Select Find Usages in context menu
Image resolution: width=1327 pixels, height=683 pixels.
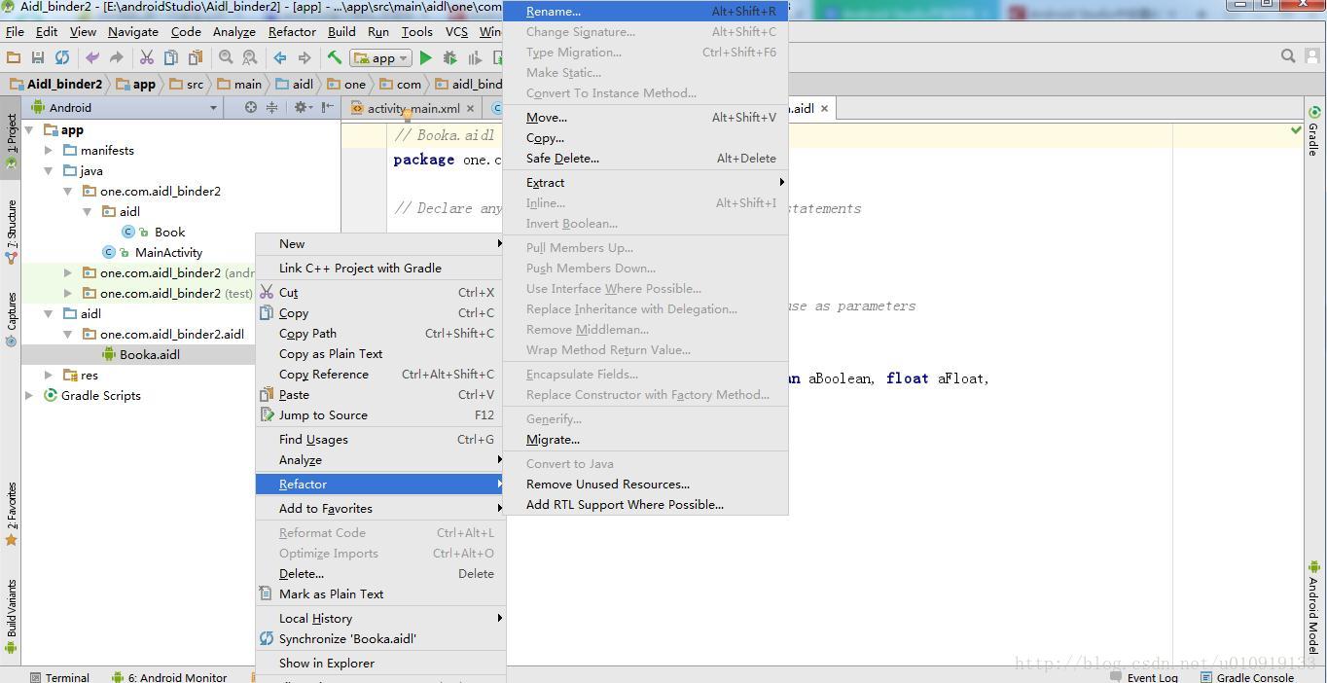(x=380, y=439)
